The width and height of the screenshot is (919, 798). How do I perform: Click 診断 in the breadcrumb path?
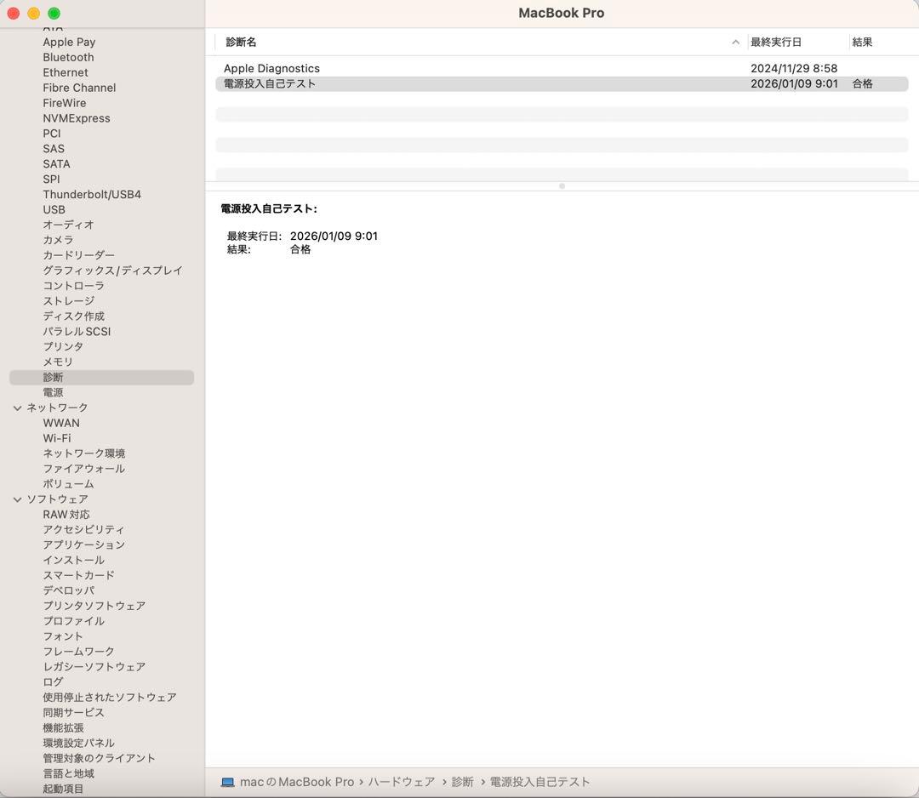pos(462,781)
